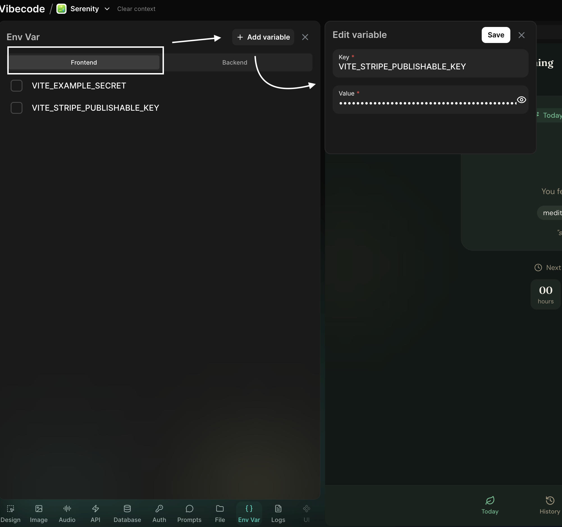Image resolution: width=562 pixels, height=527 pixels.
Task: Expand the Serenity project dropdown
Action: 107,9
